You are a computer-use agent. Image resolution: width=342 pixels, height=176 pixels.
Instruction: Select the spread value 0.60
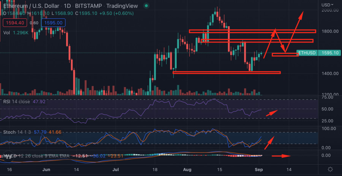pos(34,23)
